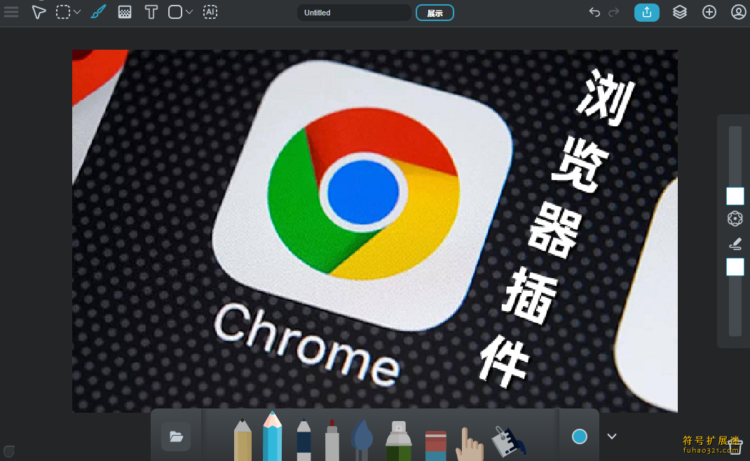750x461 pixels.
Task: Undo the last action
Action: click(x=594, y=13)
